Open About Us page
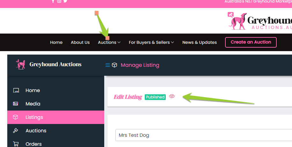The height and width of the screenshot is (147, 292). (x=80, y=43)
